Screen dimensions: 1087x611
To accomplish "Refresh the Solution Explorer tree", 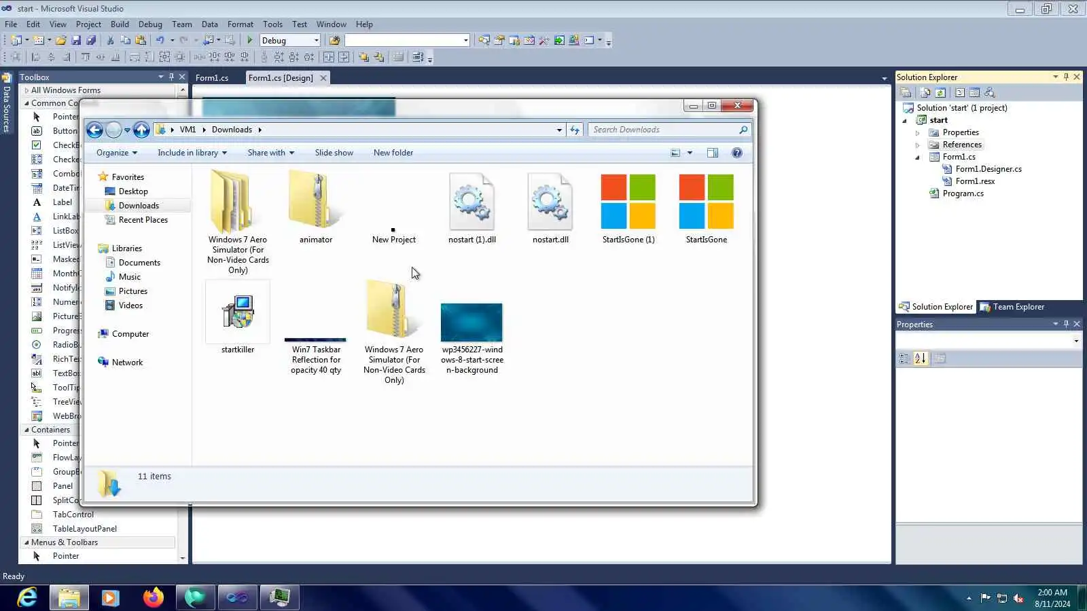I will 940,93.
